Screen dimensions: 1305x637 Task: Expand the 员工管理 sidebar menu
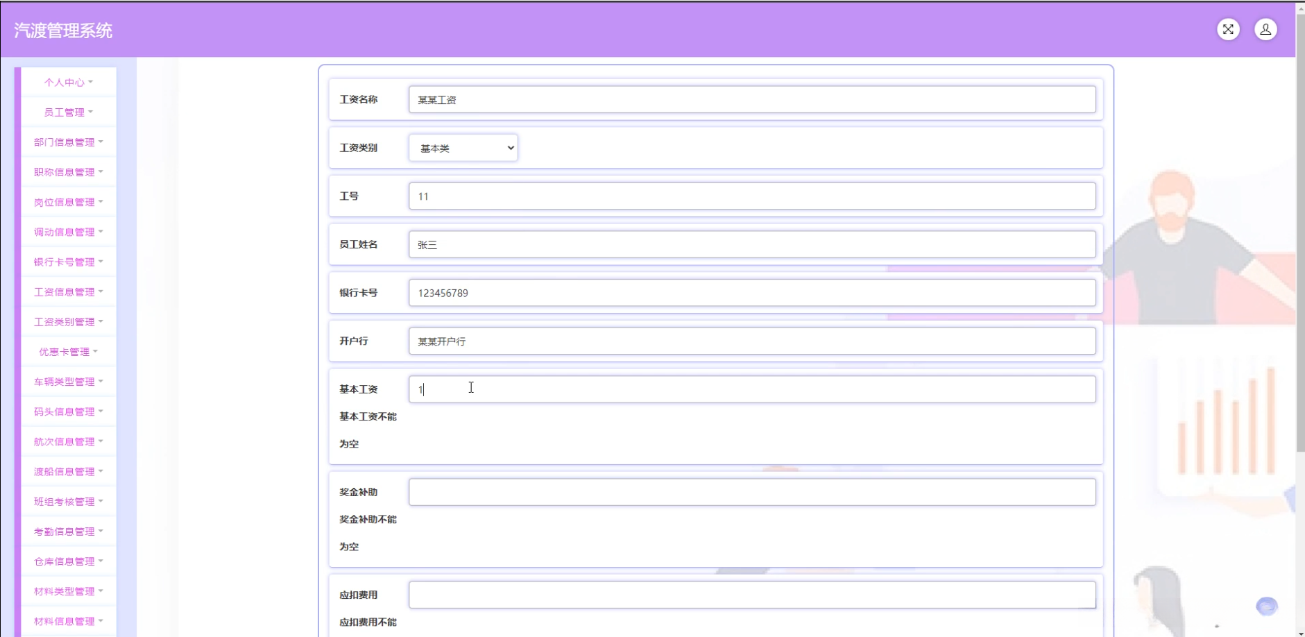(69, 112)
